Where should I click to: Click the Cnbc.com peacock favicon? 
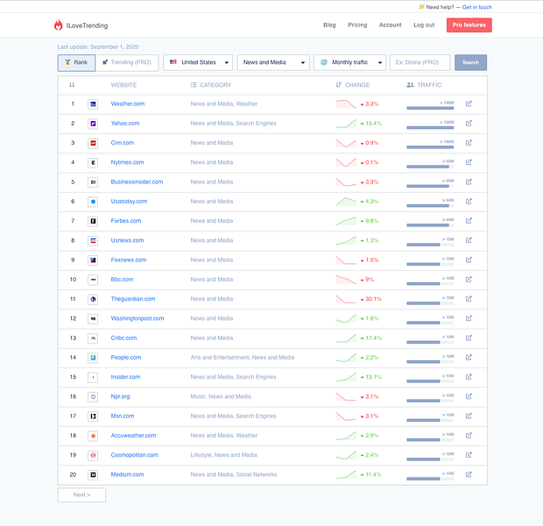click(x=93, y=338)
